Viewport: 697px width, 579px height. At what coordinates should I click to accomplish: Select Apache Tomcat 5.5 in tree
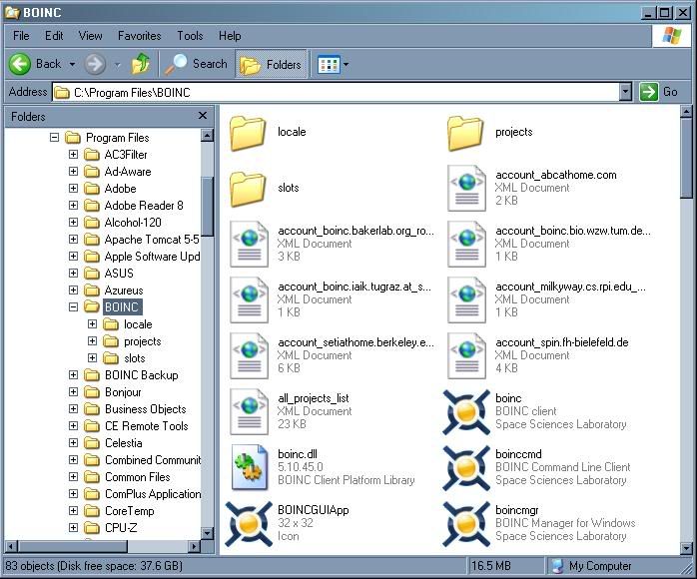[151, 239]
